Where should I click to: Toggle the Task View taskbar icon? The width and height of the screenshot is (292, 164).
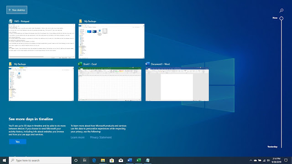[x=84, y=160]
